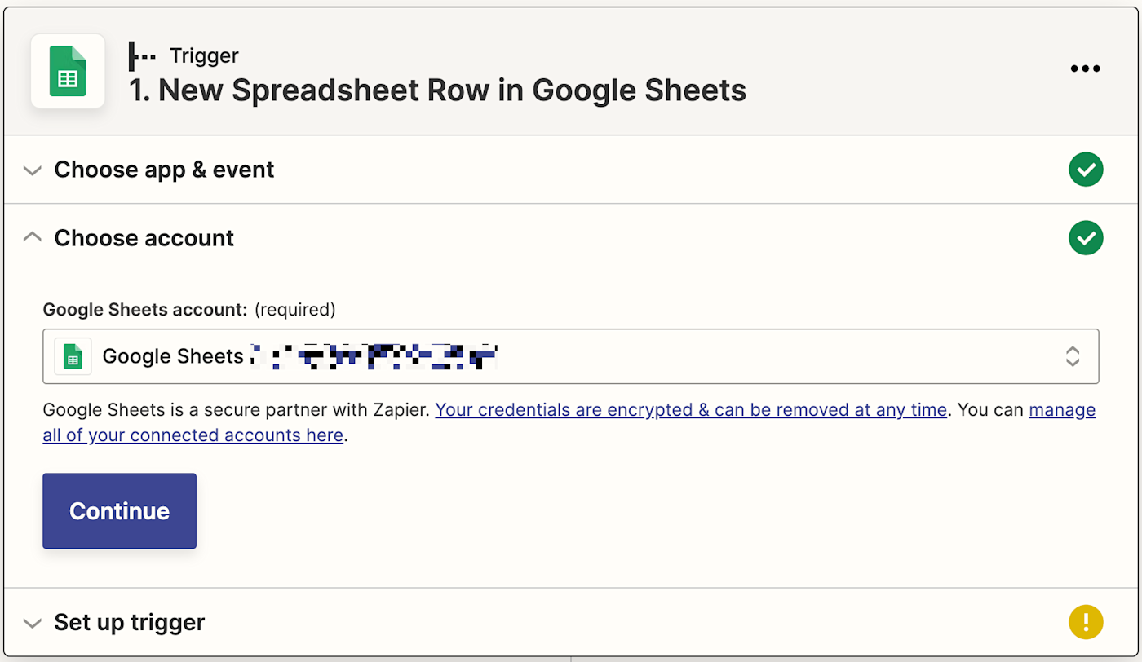1142x662 pixels.
Task: Click green checkmark beside Choose account
Action: click(1086, 238)
